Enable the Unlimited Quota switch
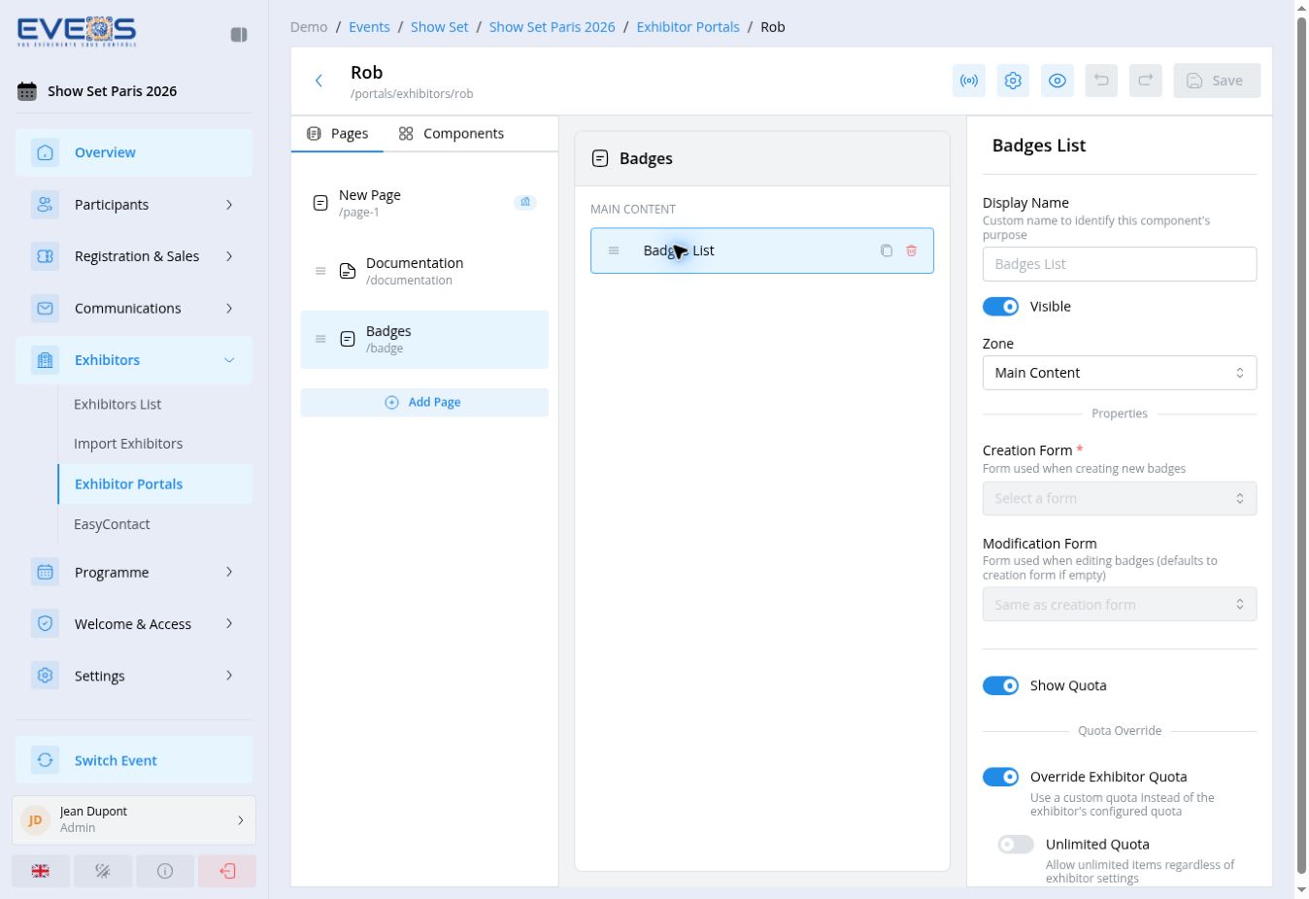The height and width of the screenshot is (899, 1309). point(1017,845)
